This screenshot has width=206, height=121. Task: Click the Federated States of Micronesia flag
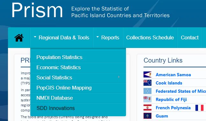(x=147, y=91)
